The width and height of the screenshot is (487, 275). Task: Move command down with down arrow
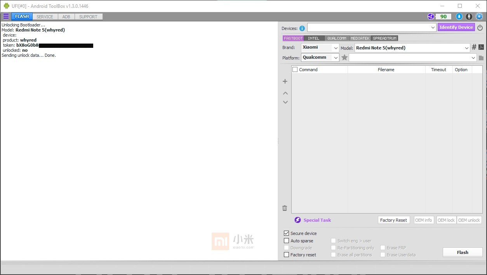click(285, 102)
